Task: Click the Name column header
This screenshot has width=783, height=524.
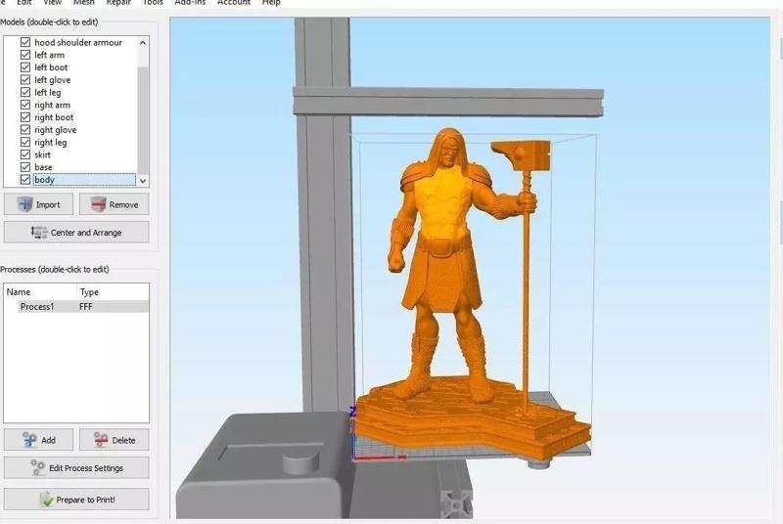Action: (x=19, y=292)
